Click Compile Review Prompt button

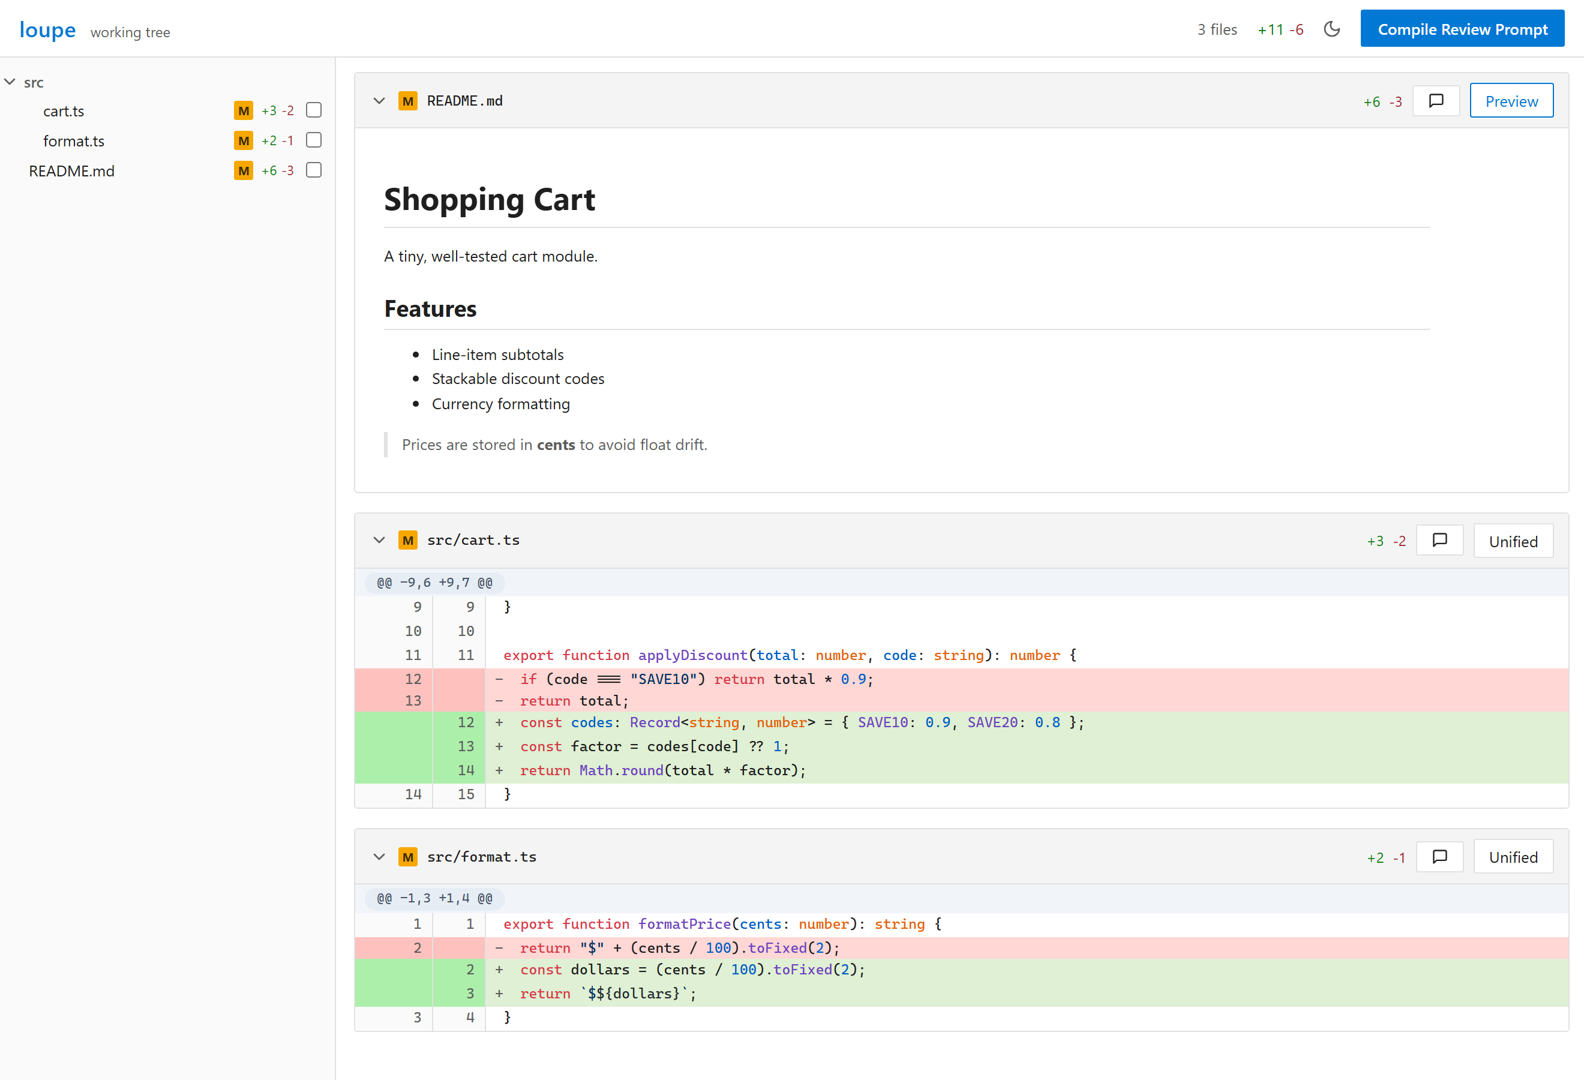point(1462,29)
